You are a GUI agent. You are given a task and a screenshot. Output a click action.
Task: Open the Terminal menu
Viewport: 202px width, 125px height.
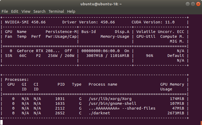[x=56, y=11]
